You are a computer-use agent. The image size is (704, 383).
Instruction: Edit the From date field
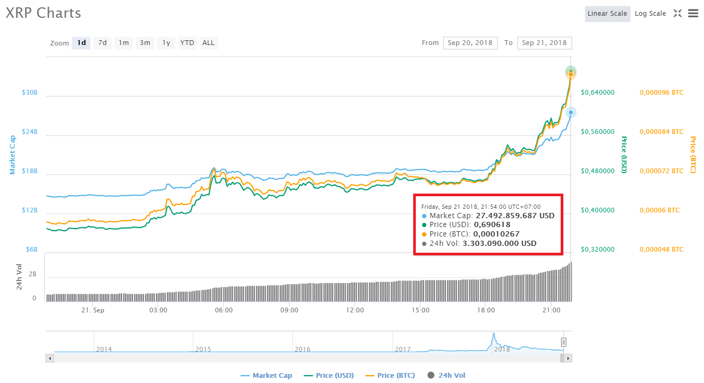pyautogui.click(x=470, y=43)
